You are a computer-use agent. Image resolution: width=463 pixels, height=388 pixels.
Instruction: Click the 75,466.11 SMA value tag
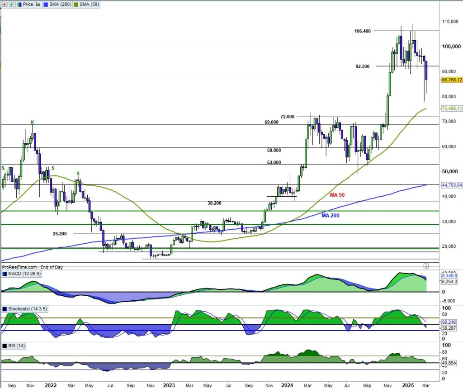(451, 109)
